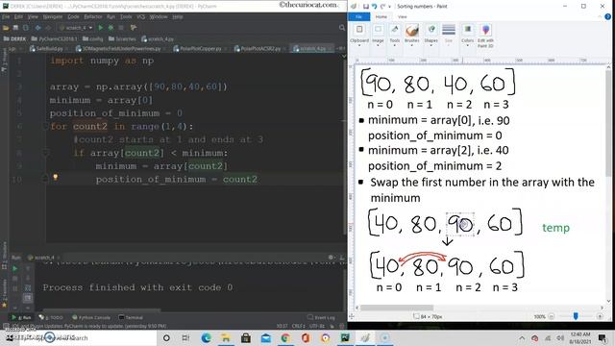Image resolution: width=615 pixels, height=346 pixels.
Task: Show hidden system tray icons chevron
Action: tap(522, 337)
